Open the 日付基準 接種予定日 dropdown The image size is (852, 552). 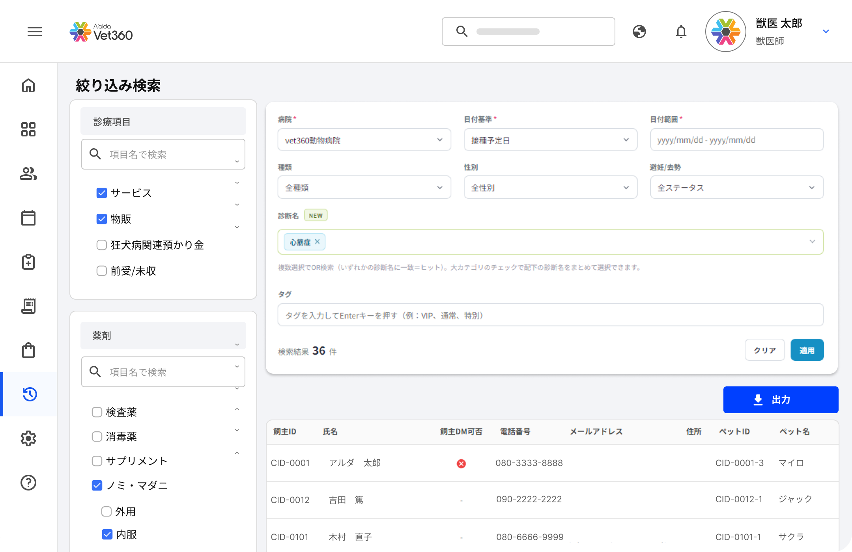click(x=550, y=140)
